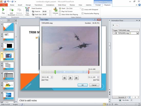Click the zoom in plus button

(x=136, y=104)
